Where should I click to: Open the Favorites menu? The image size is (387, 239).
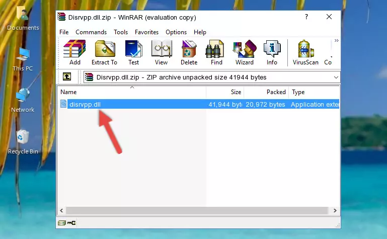pyautogui.click(x=146, y=32)
